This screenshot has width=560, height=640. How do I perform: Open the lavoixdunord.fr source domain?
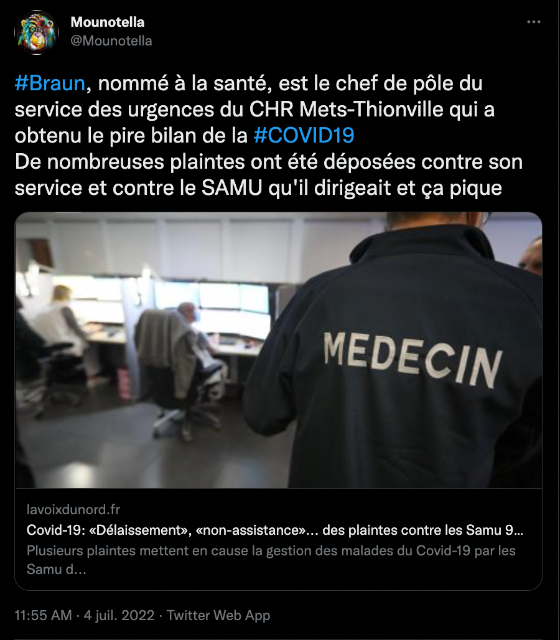pos(73,509)
